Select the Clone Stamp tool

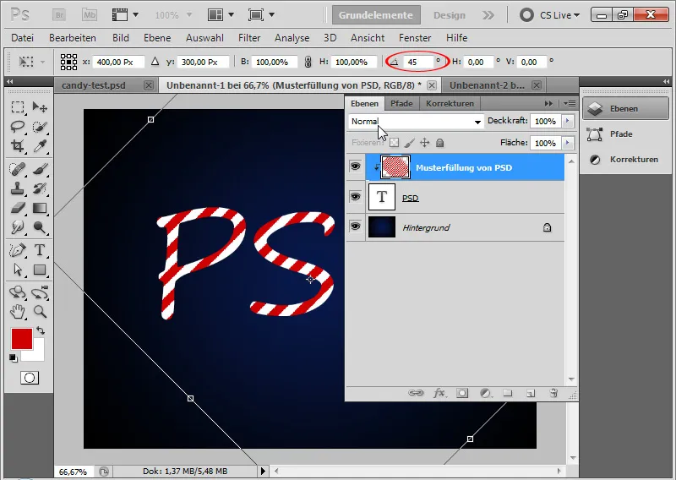[18, 188]
